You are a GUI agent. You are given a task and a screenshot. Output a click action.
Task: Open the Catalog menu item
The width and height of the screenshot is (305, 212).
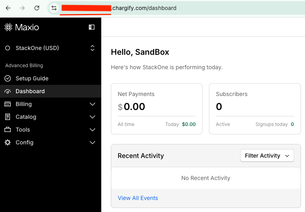pos(50,117)
